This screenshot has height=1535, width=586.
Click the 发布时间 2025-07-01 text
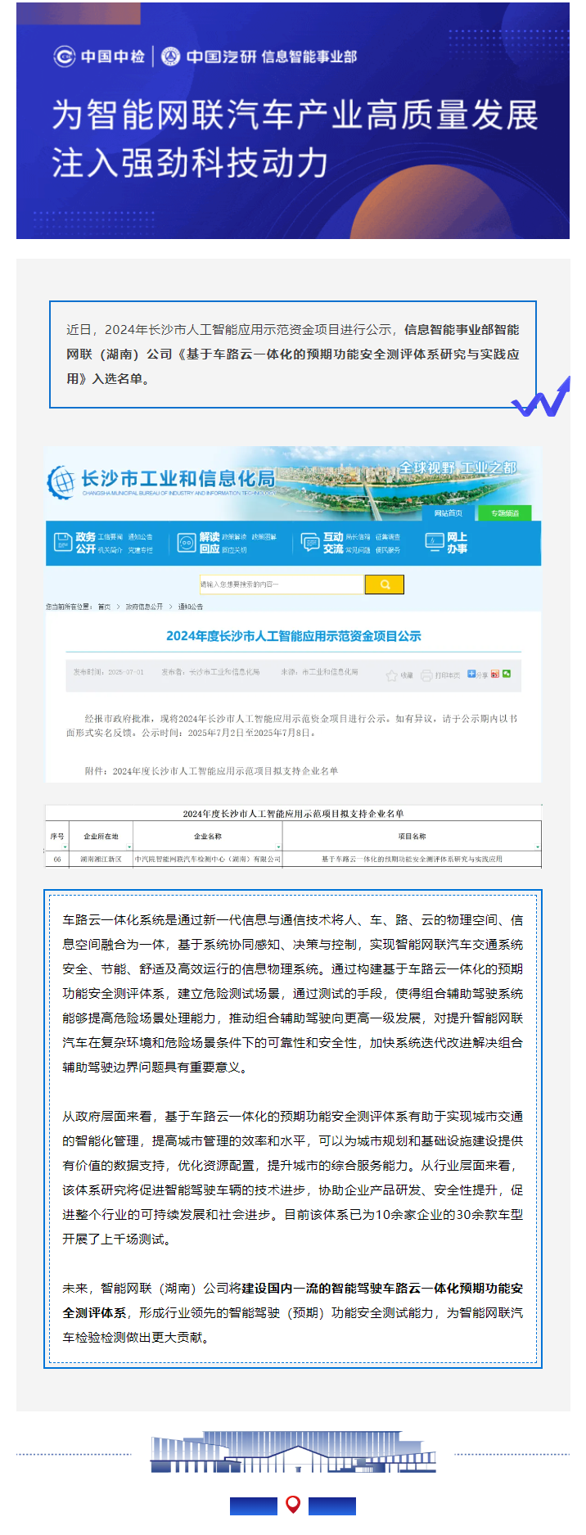[x=108, y=672]
